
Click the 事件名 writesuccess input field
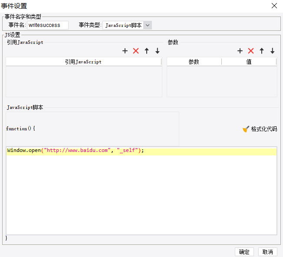[48, 25]
